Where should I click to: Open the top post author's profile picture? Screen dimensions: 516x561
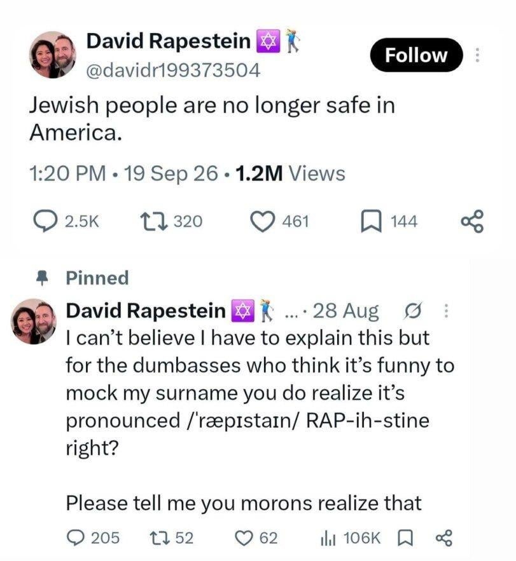point(52,55)
